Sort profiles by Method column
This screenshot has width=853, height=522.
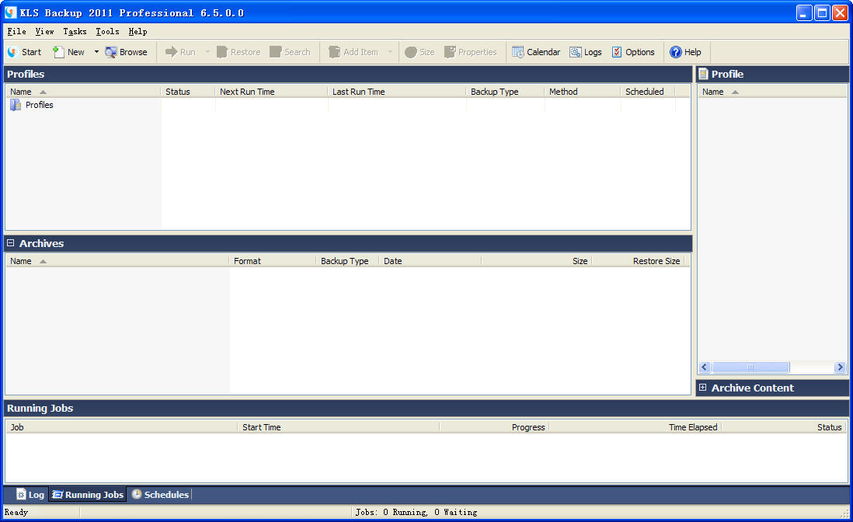(x=582, y=92)
